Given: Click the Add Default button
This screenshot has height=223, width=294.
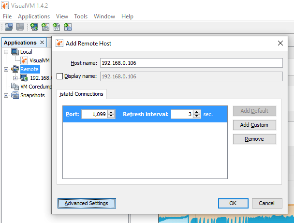Looking at the screenshot, I should click(254, 111).
